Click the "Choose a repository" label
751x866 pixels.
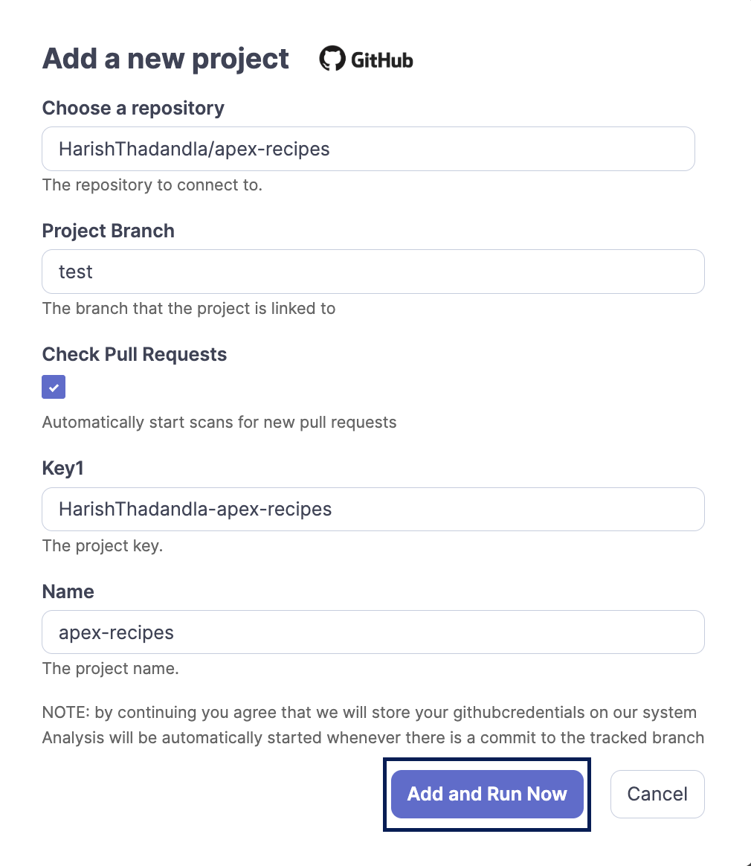point(133,108)
